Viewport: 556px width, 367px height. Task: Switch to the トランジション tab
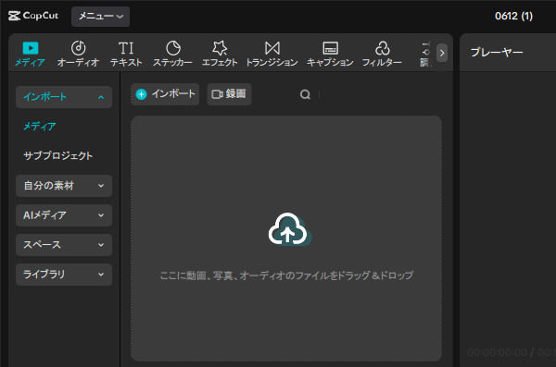pos(272,55)
